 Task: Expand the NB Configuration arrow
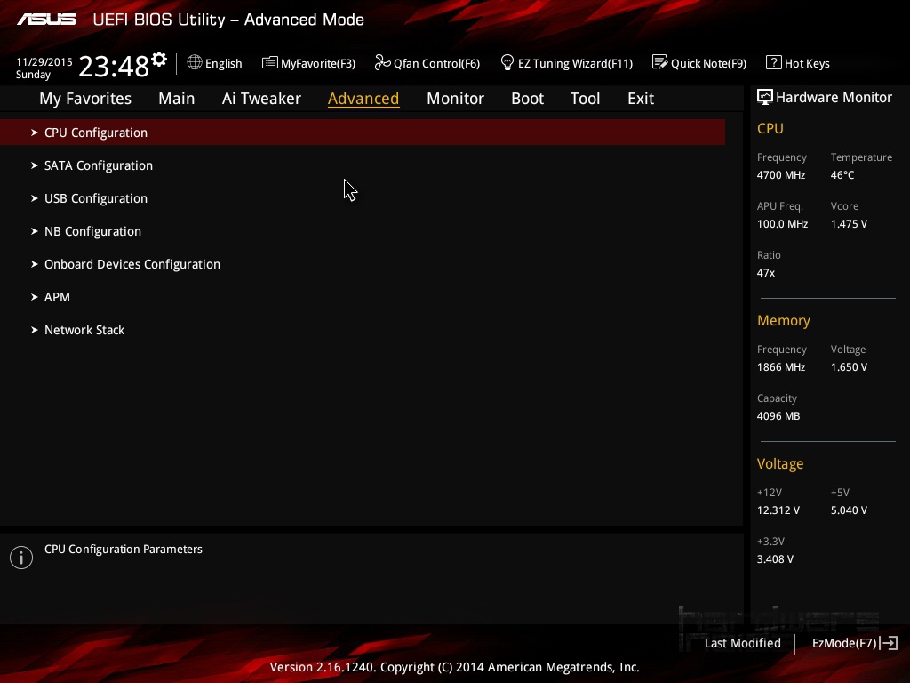(35, 231)
